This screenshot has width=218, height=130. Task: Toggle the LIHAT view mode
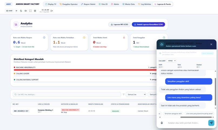point(9,11)
